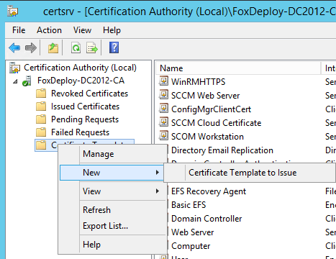
Task: Click the Refresh toolbar icon
Action: point(76,48)
